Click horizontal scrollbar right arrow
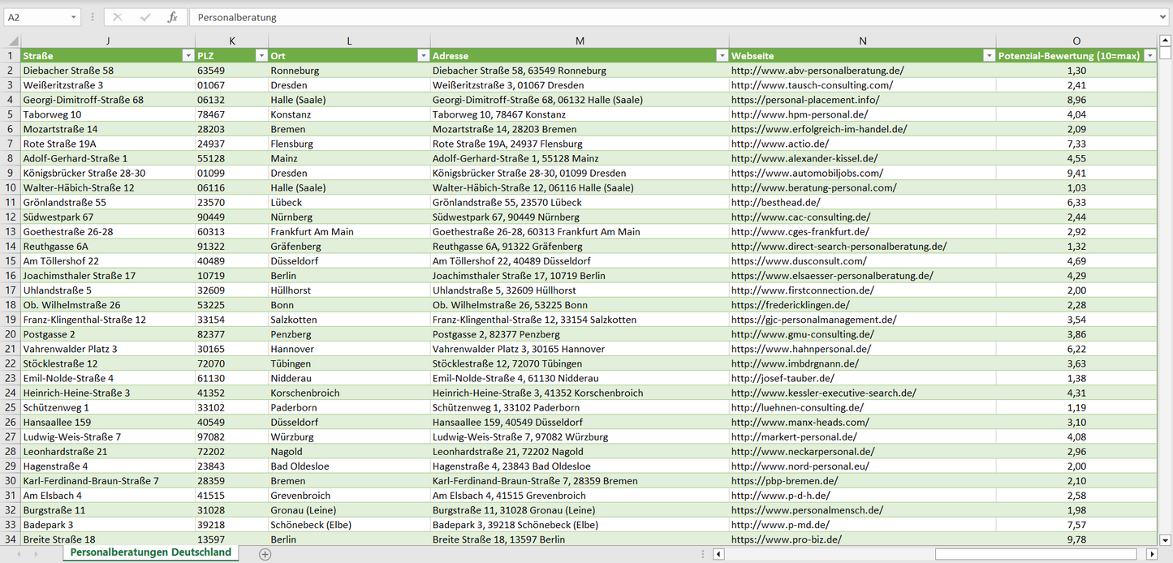The image size is (1173, 563). (x=1151, y=554)
